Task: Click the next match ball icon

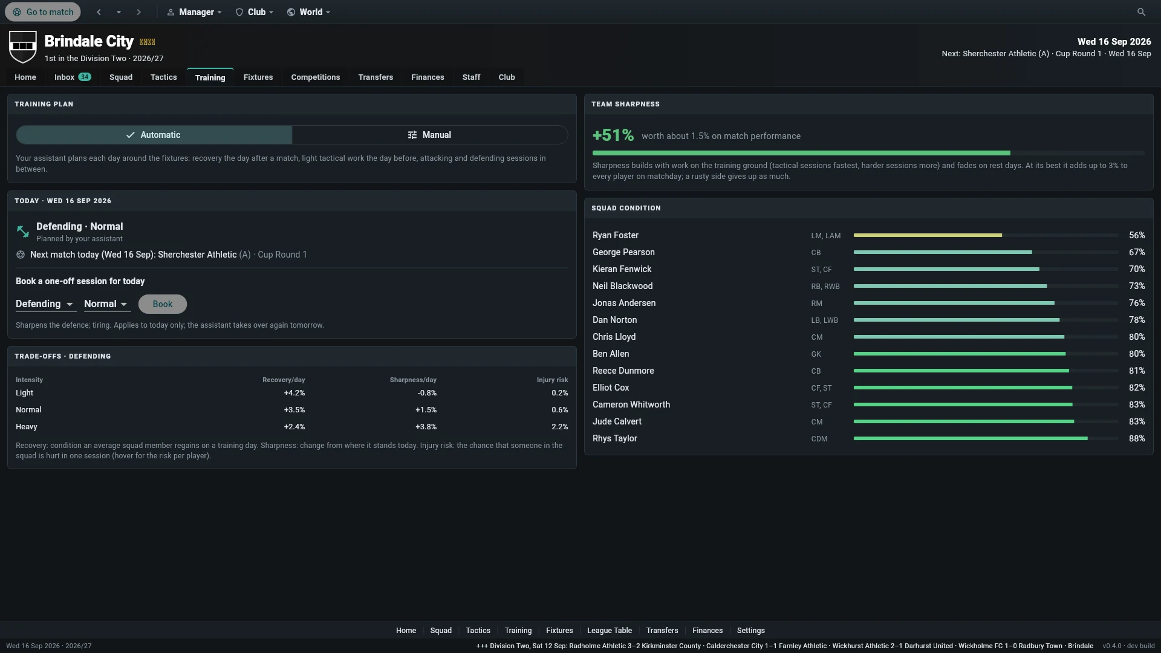Action: pyautogui.click(x=21, y=255)
